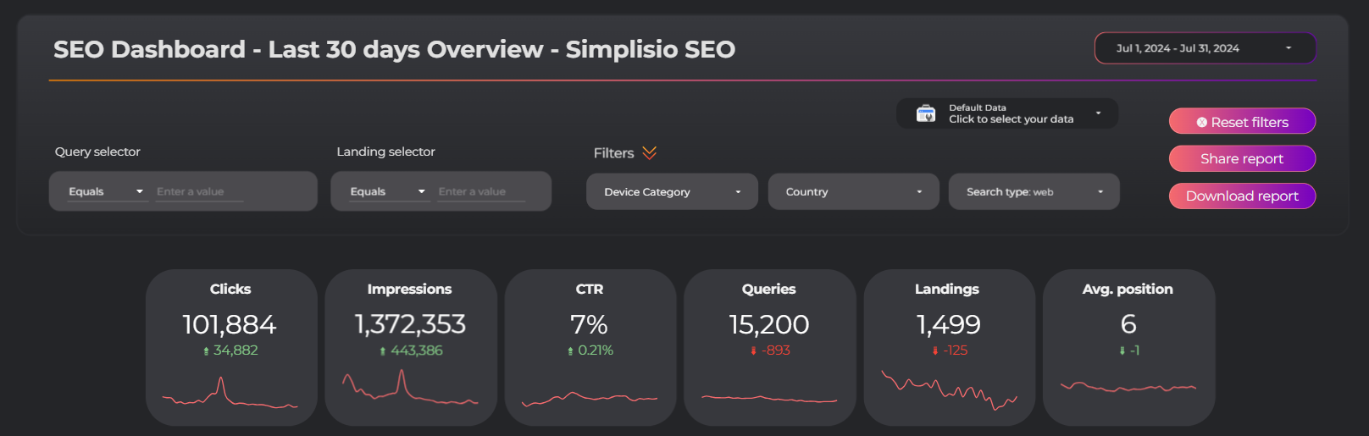Screen dimensions: 1369x436
Task: Click the X icon on Reset filters
Action: pos(1201,122)
